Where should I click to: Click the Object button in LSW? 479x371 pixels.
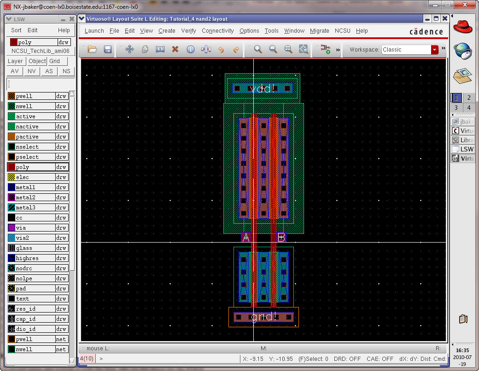(x=37, y=61)
